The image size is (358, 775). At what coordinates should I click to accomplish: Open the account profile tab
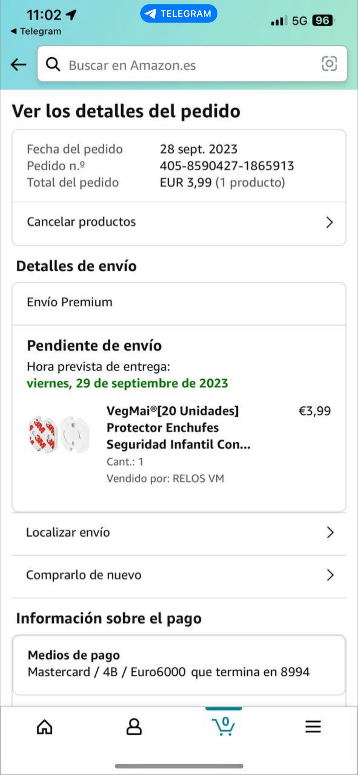[134, 727]
